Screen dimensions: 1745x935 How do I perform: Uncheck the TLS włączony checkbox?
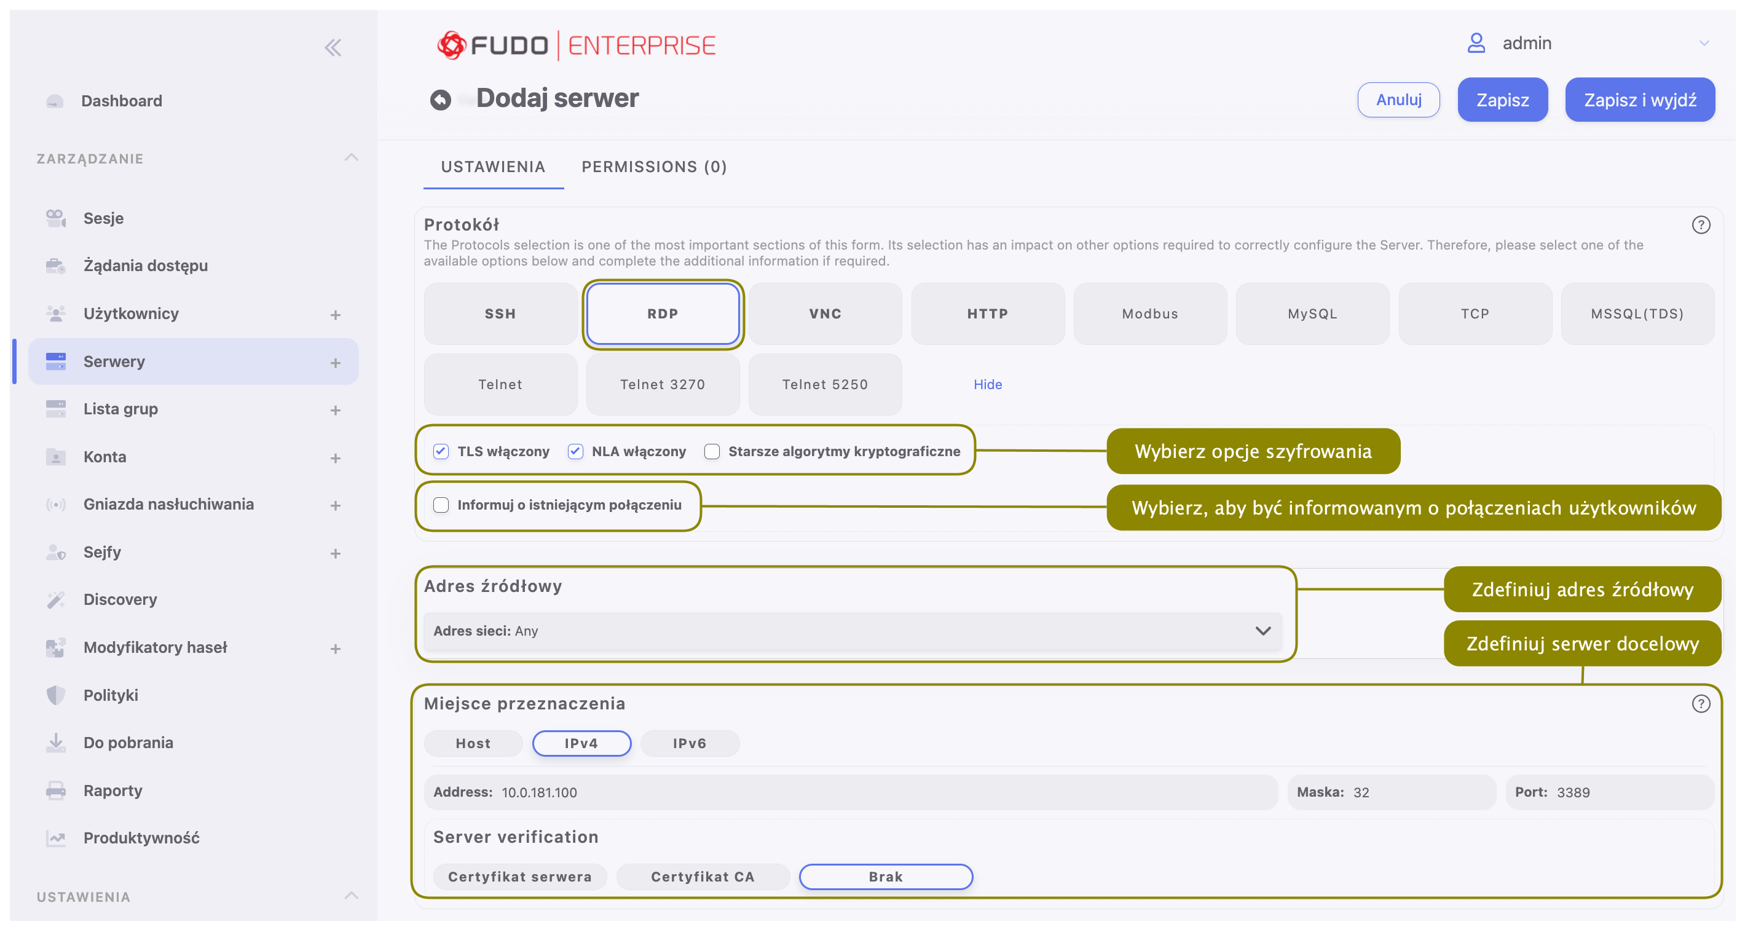click(441, 451)
